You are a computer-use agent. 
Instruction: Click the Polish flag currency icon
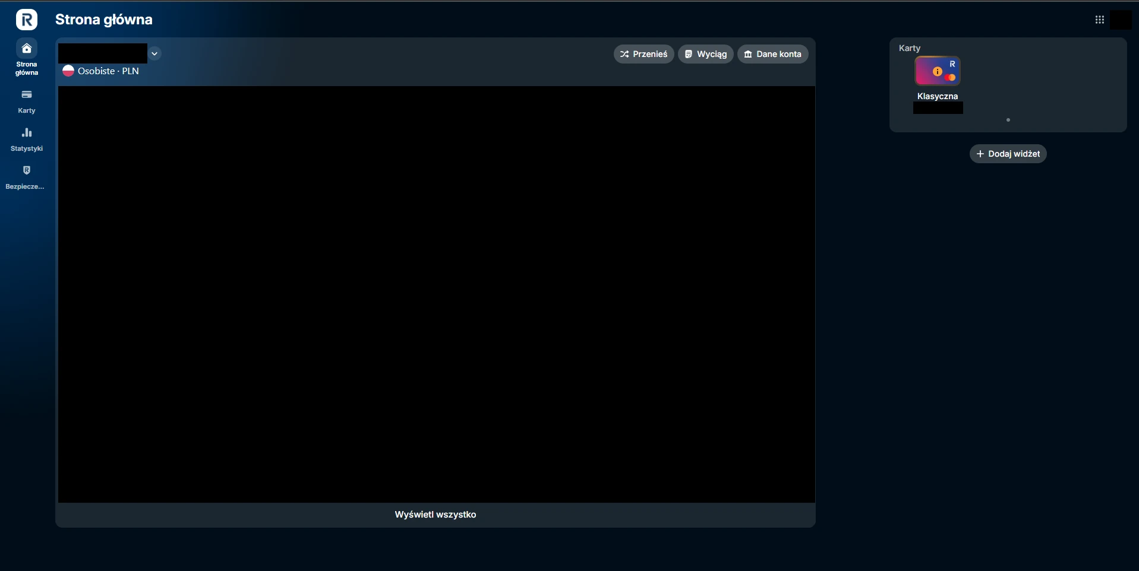tap(68, 71)
